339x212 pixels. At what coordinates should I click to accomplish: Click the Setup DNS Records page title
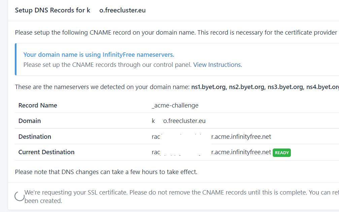point(80,10)
